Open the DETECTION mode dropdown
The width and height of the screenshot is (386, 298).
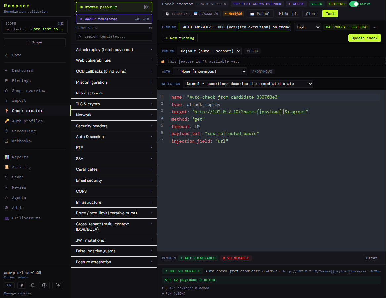pyautogui.click(x=248, y=84)
